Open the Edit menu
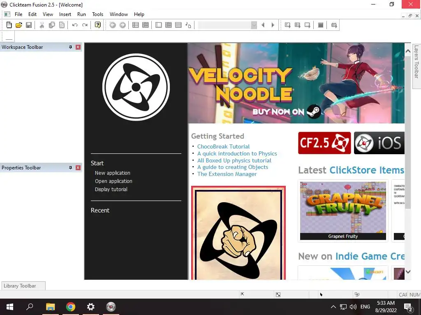 click(x=32, y=14)
